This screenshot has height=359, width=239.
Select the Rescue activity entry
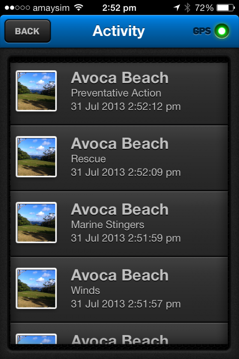point(119,158)
